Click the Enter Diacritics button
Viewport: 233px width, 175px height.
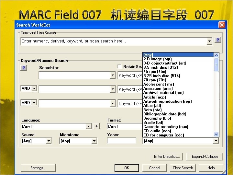coord(167,157)
